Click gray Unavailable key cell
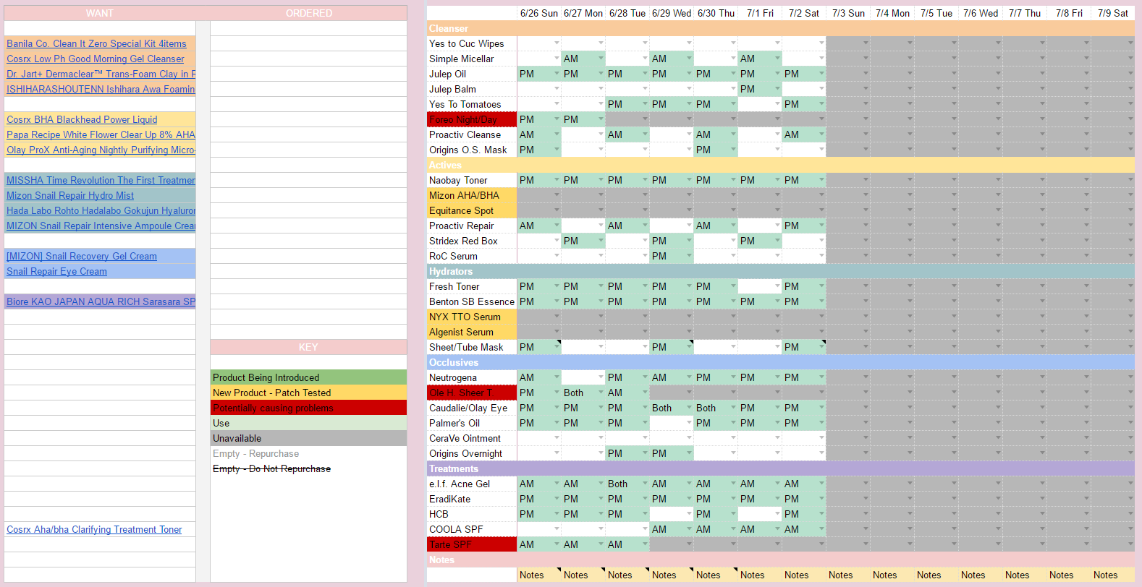This screenshot has height=587, width=1142. [309, 438]
